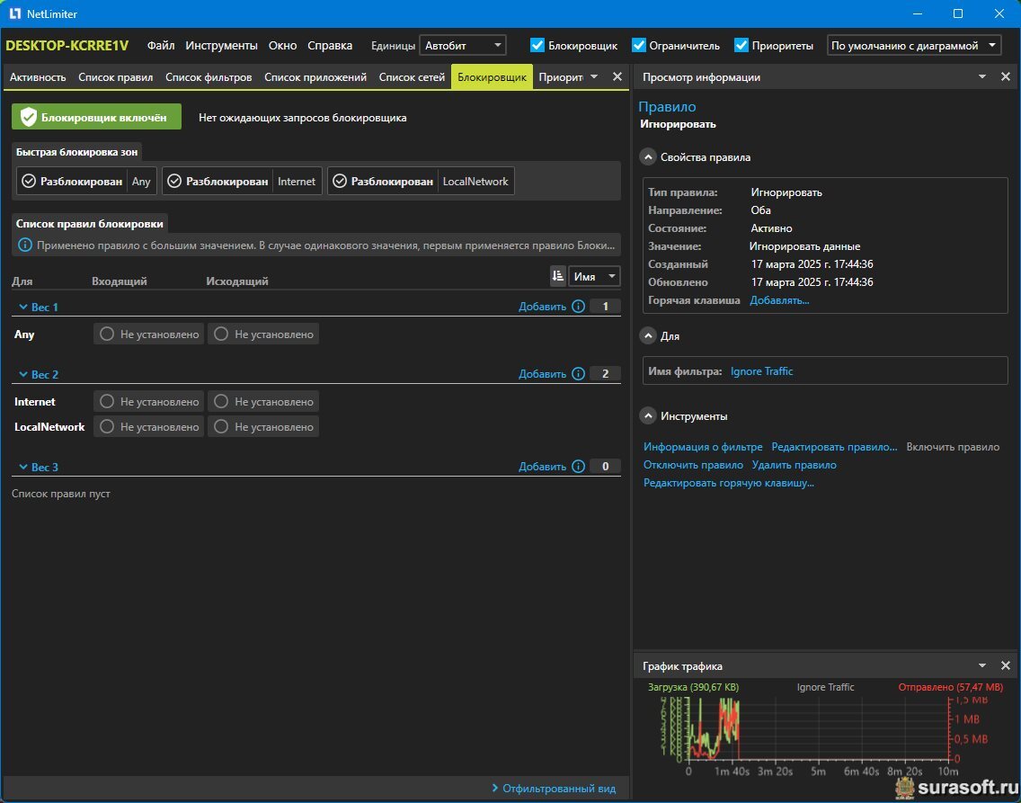Click the DESKTOP-KCRRE1V host name

pyautogui.click(x=67, y=46)
